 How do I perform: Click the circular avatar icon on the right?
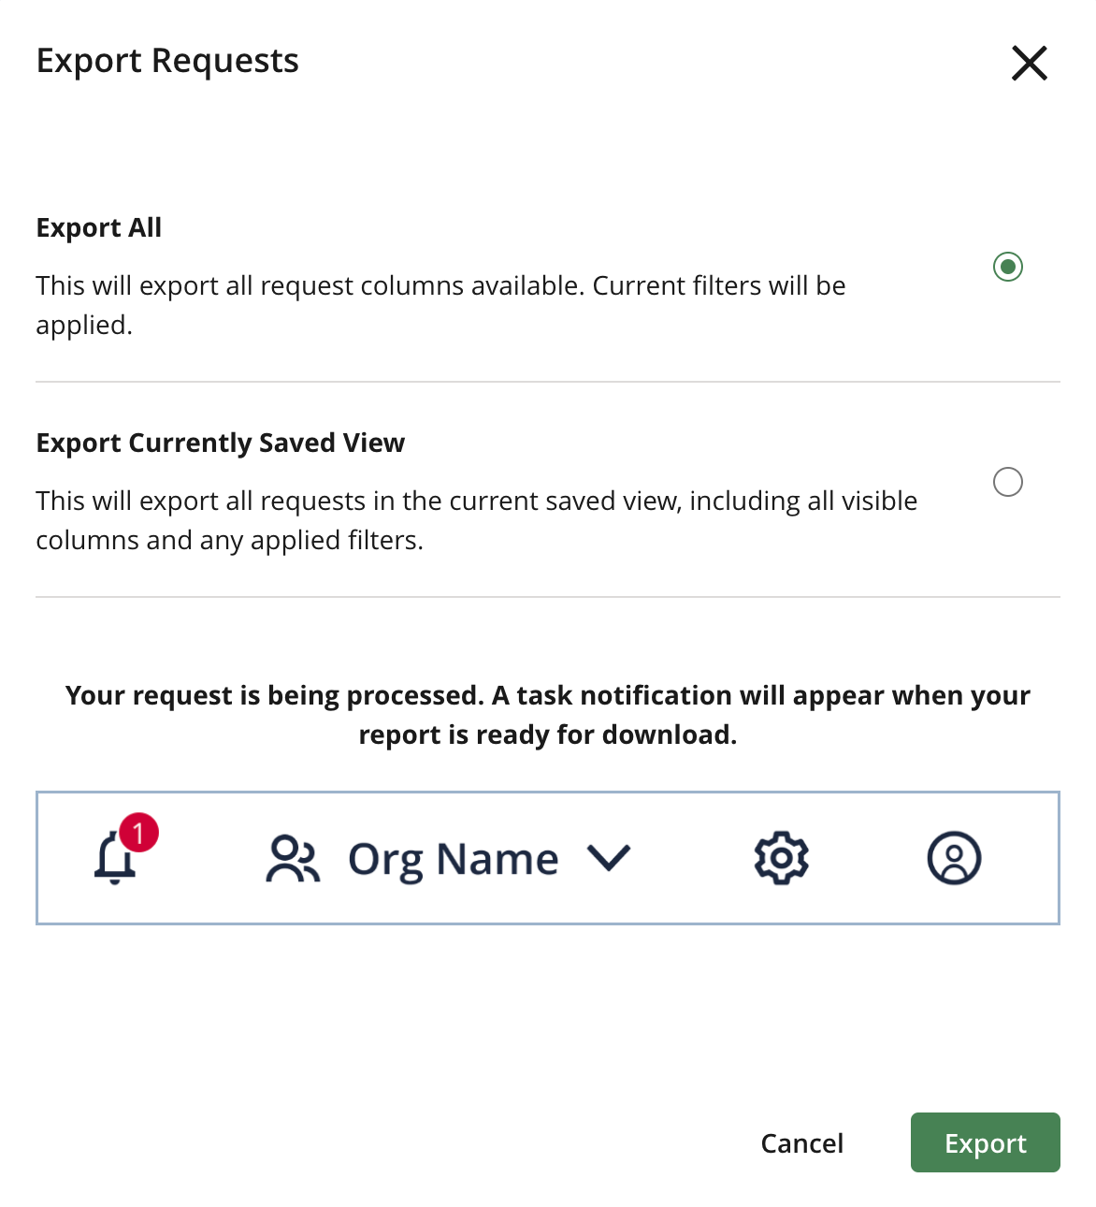(x=954, y=857)
